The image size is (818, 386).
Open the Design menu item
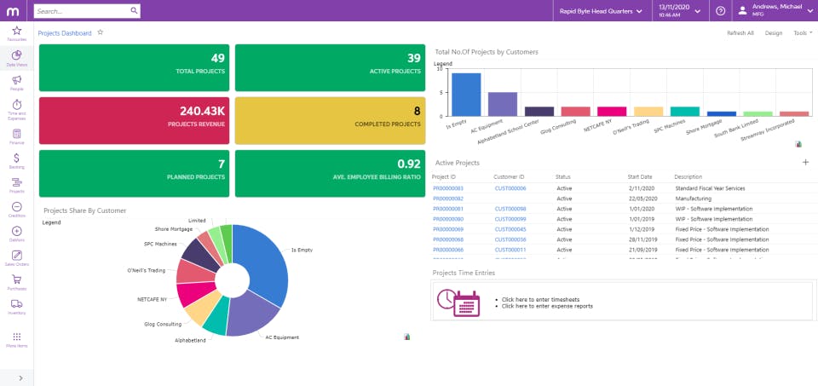coord(774,33)
